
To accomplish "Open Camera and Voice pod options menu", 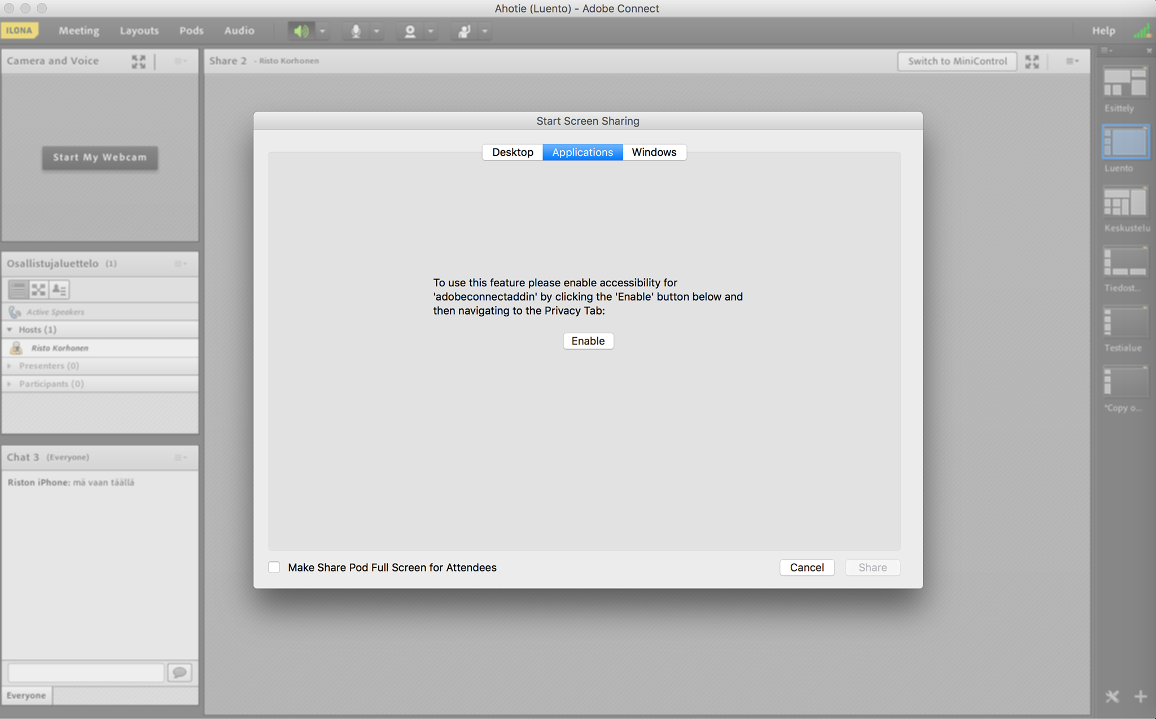I will pyautogui.click(x=180, y=61).
